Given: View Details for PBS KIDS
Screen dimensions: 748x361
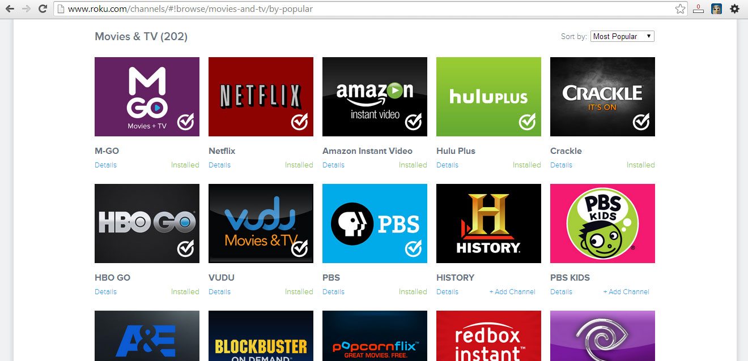Looking at the screenshot, I should pyautogui.click(x=561, y=292).
